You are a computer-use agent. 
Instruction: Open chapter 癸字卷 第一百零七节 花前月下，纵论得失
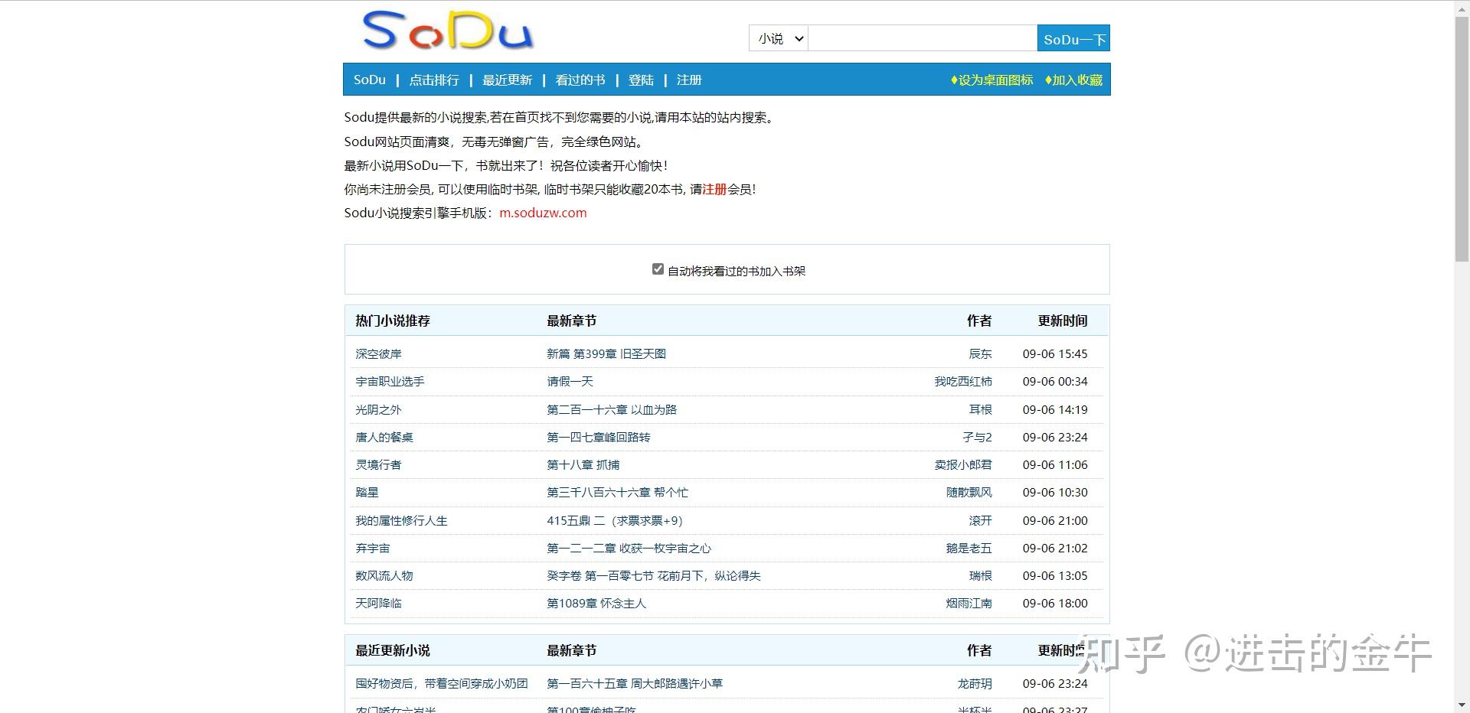tap(654, 575)
